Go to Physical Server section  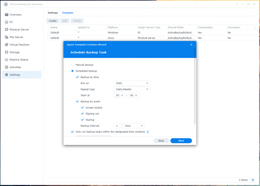pyautogui.click(x=22, y=29)
